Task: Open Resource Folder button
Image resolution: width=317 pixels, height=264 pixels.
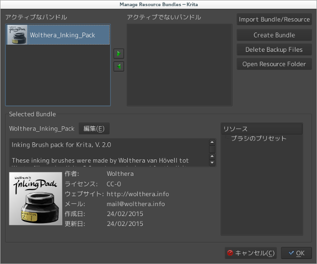Action: tap(274, 64)
